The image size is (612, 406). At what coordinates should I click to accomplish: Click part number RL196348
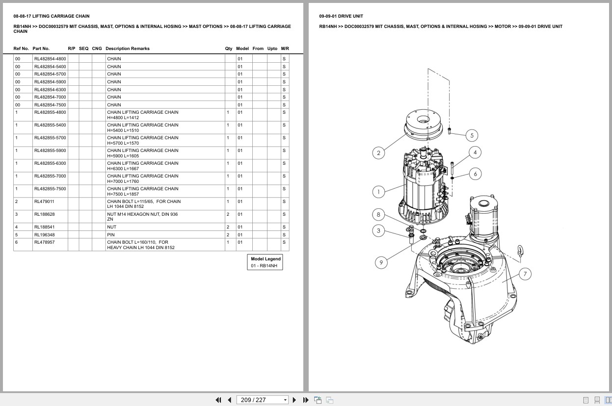click(x=45, y=235)
